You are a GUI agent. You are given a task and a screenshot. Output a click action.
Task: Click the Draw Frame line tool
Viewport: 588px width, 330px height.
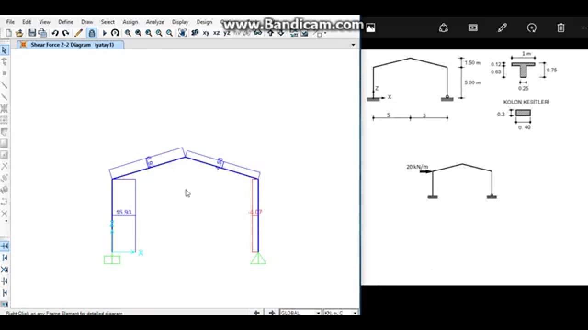tap(4, 85)
